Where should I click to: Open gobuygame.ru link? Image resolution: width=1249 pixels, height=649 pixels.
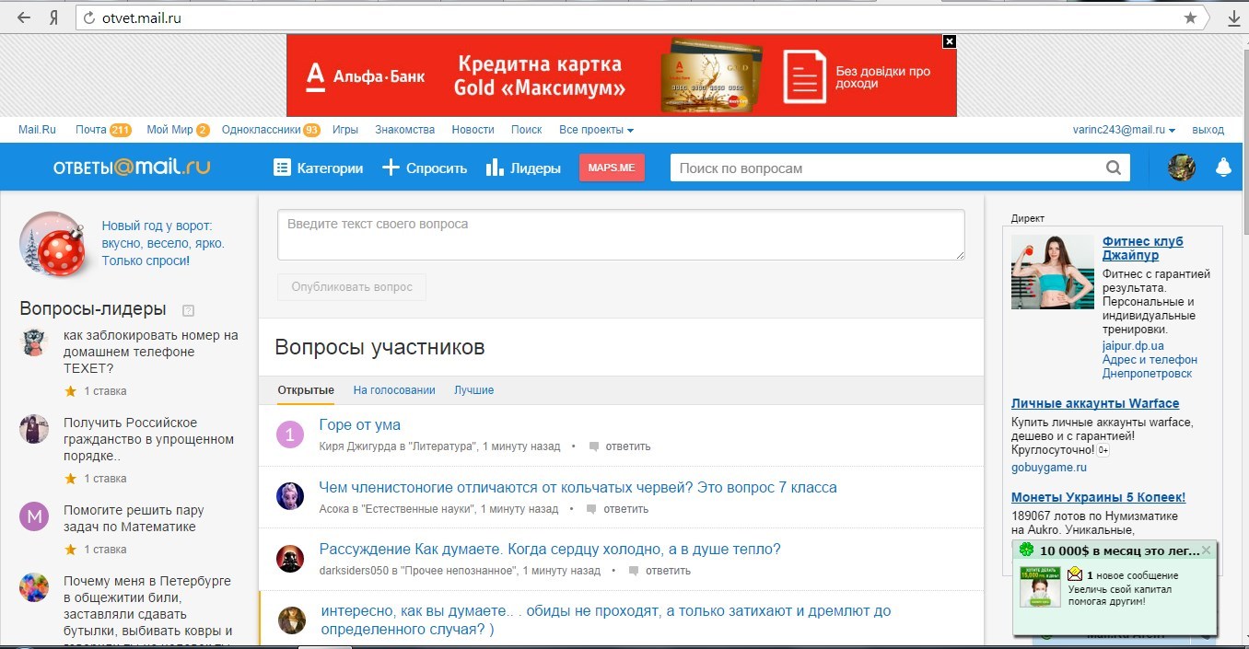coord(1049,468)
